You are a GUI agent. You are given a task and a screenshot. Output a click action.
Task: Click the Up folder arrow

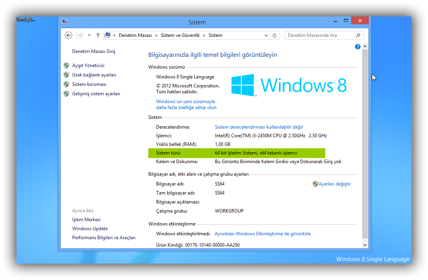coord(98,35)
